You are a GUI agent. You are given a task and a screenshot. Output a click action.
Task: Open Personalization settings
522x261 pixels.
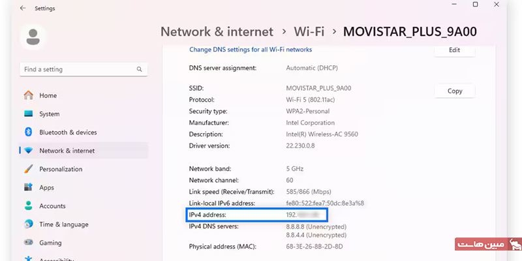[x=61, y=169]
